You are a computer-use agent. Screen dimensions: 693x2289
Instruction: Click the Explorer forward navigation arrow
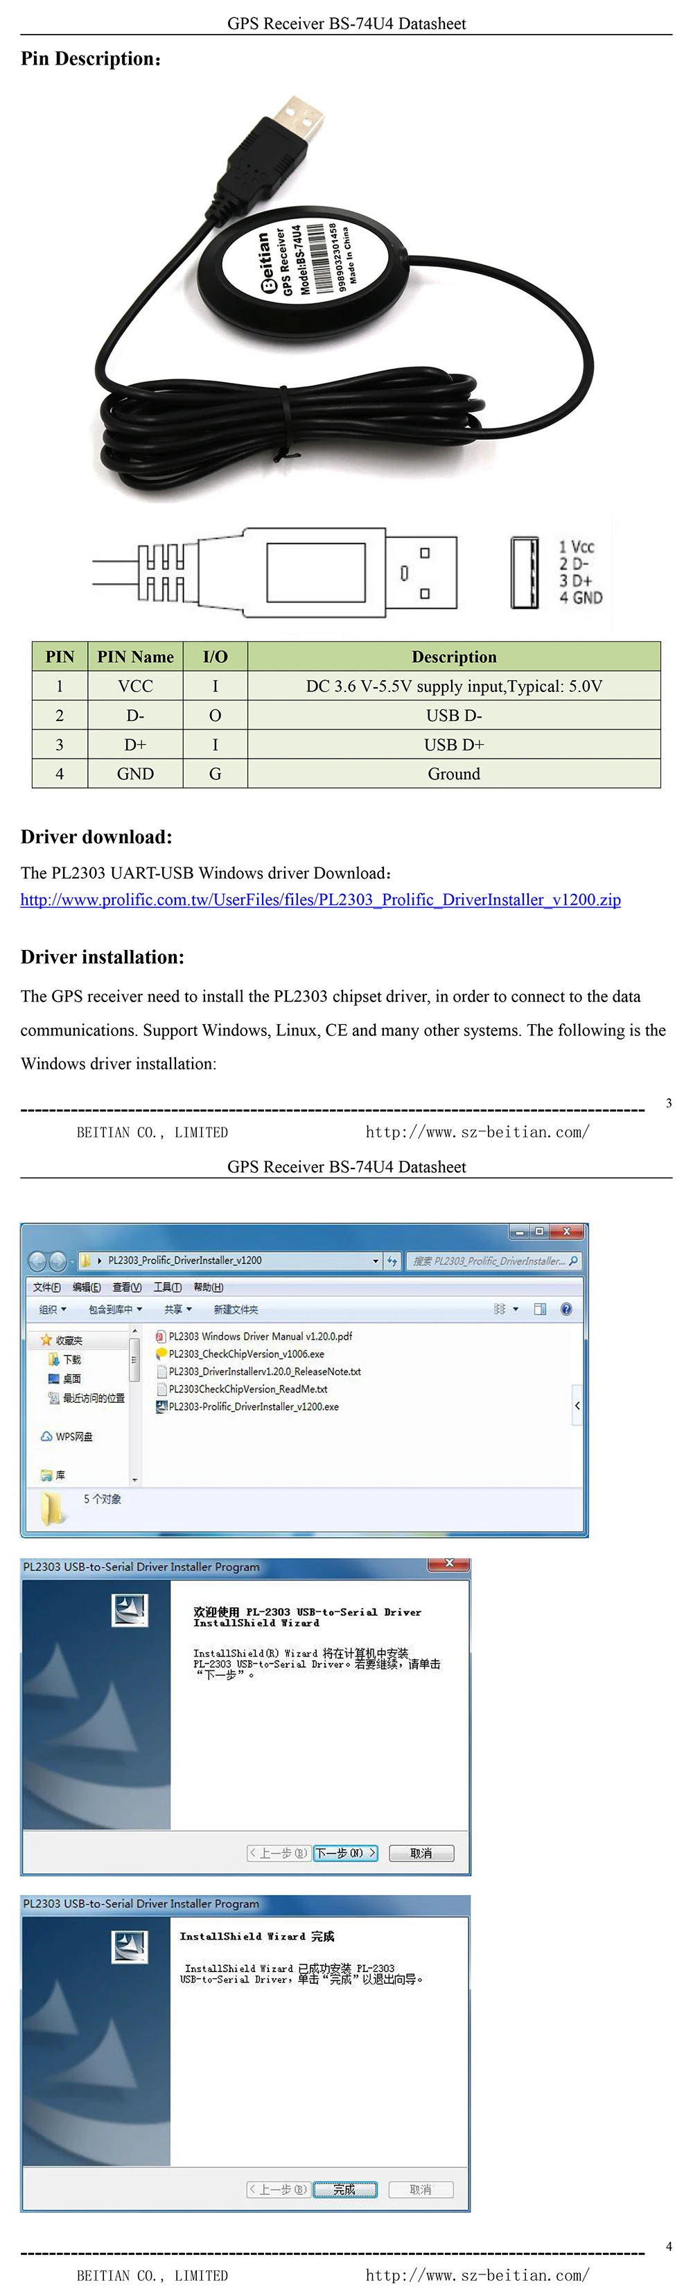point(58,1261)
